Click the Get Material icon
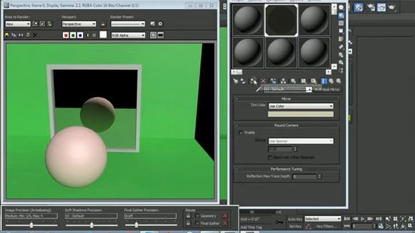This screenshot has width=415, height=233. (x=235, y=81)
